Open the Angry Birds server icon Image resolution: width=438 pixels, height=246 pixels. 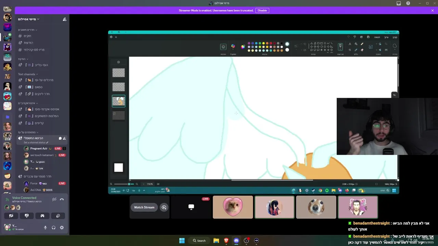[7, 96]
